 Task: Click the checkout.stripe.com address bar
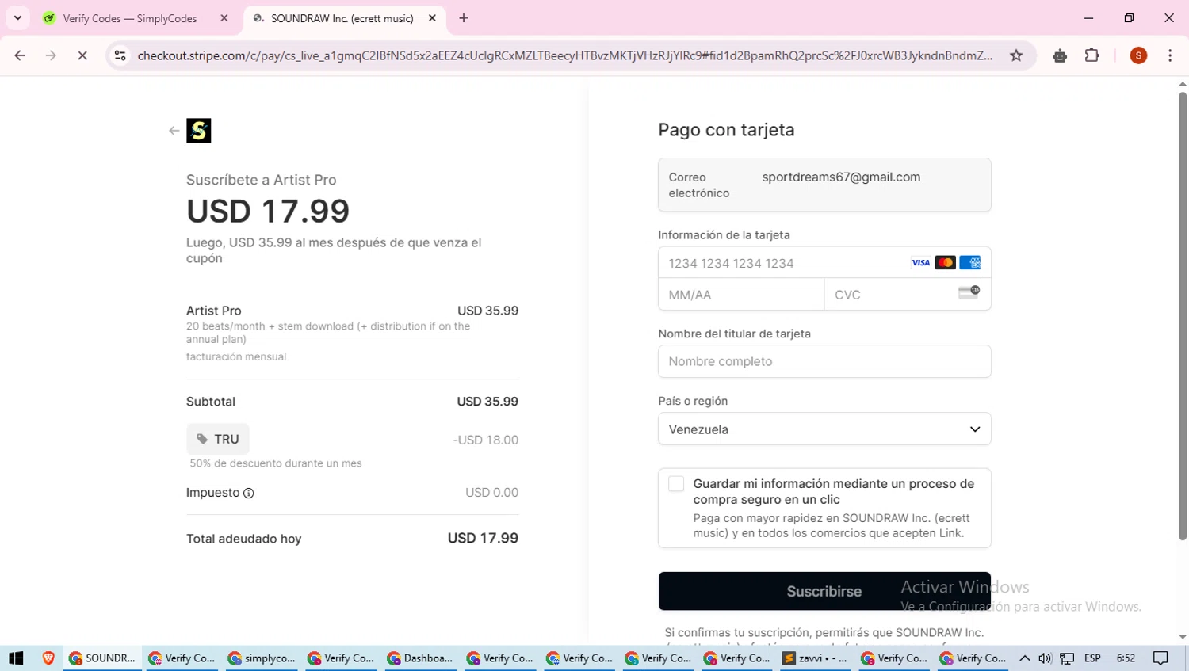564,55
